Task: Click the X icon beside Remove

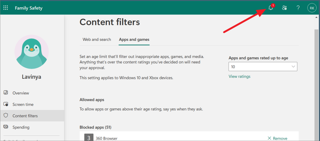Action: pyautogui.click(x=269, y=138)
